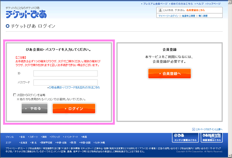Focus the パスワード input field
Screen dimensions: 232x158
pyautogui.click(x=65, y=82)
